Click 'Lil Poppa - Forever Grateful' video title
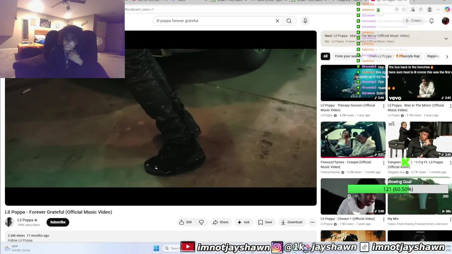 tap(58, 212)
